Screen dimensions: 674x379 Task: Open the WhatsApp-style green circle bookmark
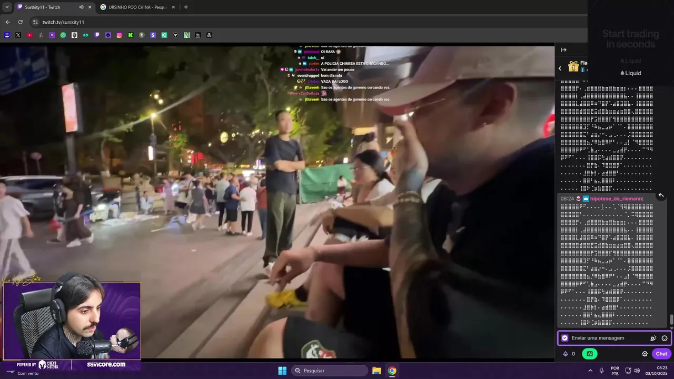[x=63, y=35]
